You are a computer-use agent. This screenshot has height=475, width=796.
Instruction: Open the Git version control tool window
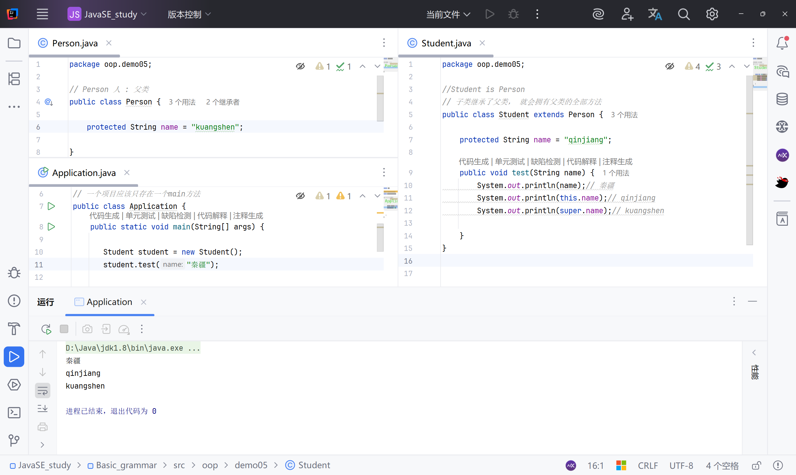[x=14, y=440]
